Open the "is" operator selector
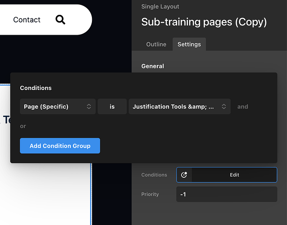Screen dimensions: 287x225 [x=112, y=107]
